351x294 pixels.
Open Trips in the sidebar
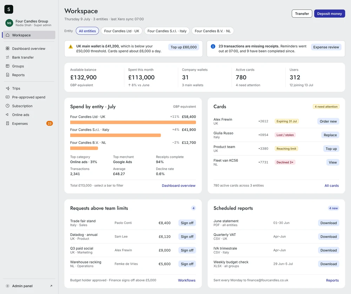(x=29, y=88)
